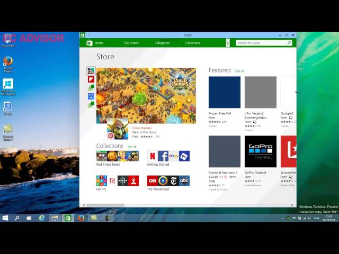
Task: Go to the Home tab
Action: (x=99, y=43)
